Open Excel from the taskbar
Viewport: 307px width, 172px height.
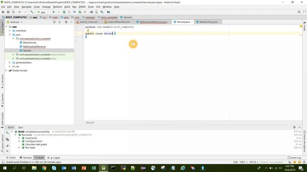(94, 168)
